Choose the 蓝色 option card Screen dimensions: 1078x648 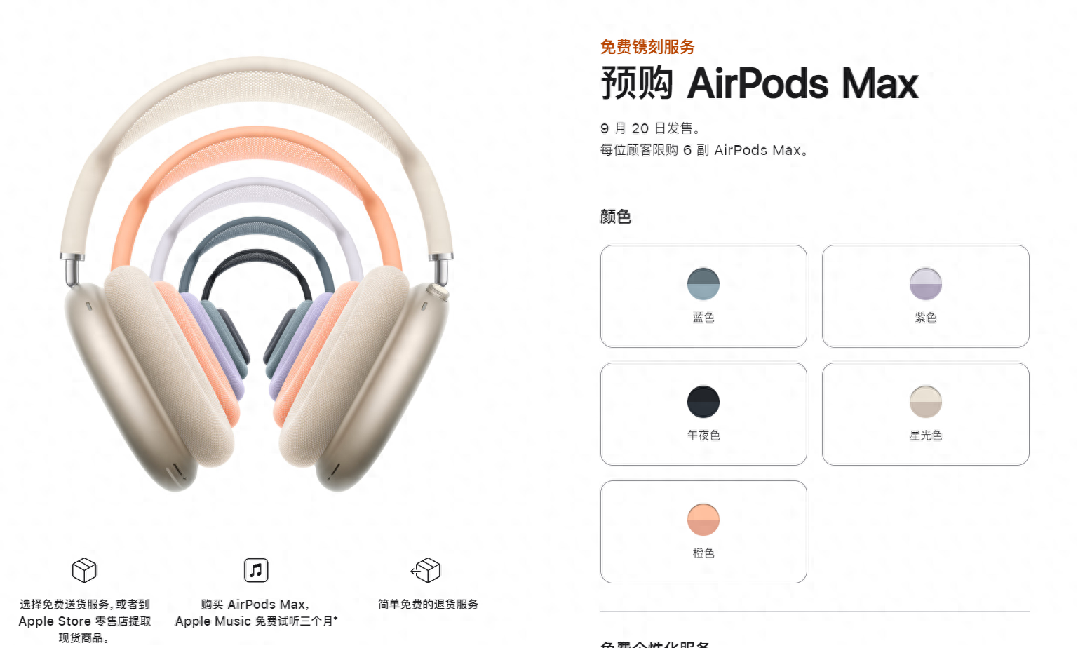(x=703, y=296)
